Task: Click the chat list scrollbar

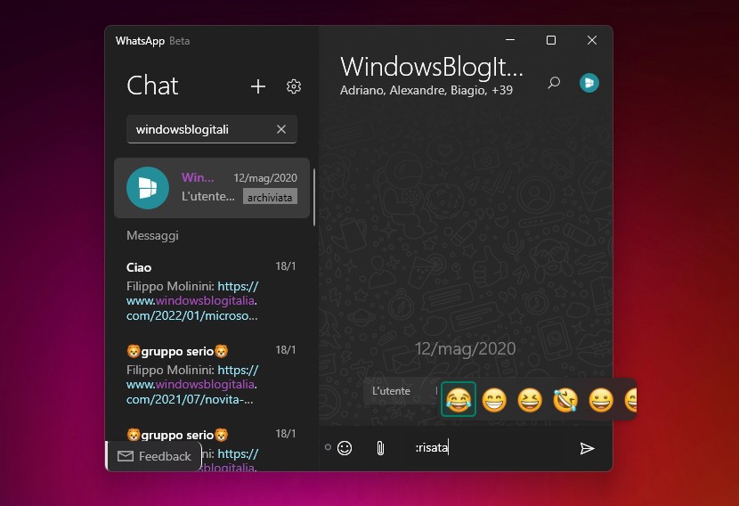Action: 314,197
